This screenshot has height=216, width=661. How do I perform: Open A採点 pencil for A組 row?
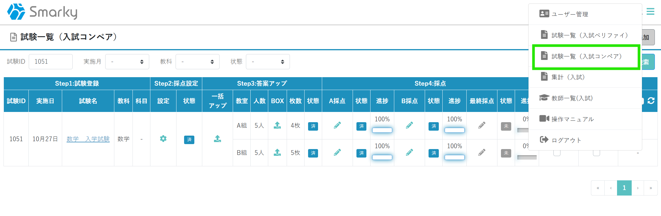(337, 125)
